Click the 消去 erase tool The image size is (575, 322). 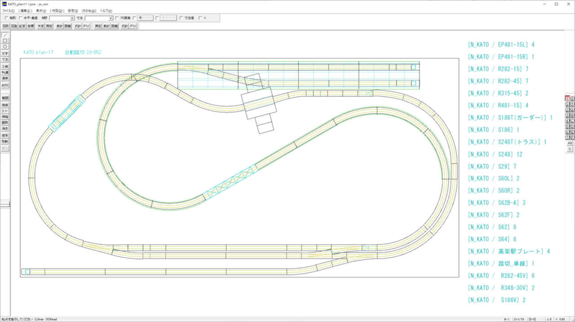[x=5, y=128]
